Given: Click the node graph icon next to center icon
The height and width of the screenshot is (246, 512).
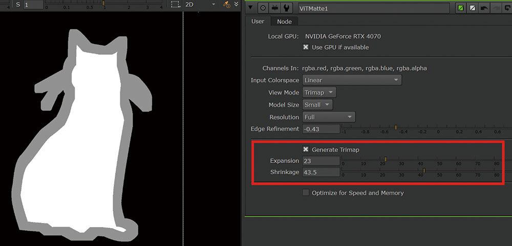Looking at the screenshot, I should 275,8.
